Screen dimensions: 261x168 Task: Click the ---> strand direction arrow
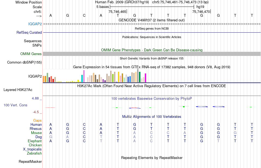(x=39, y=16)
